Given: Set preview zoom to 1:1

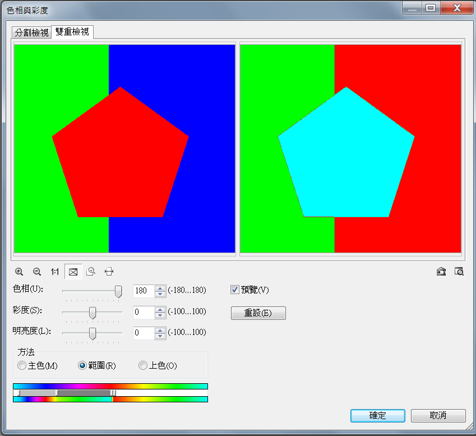Looking at the screenshot, I should click(55, 272).
